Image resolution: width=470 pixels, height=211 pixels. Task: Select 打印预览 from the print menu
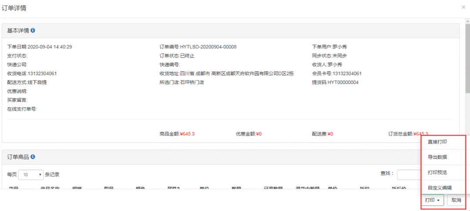click(x=437, y=172)
